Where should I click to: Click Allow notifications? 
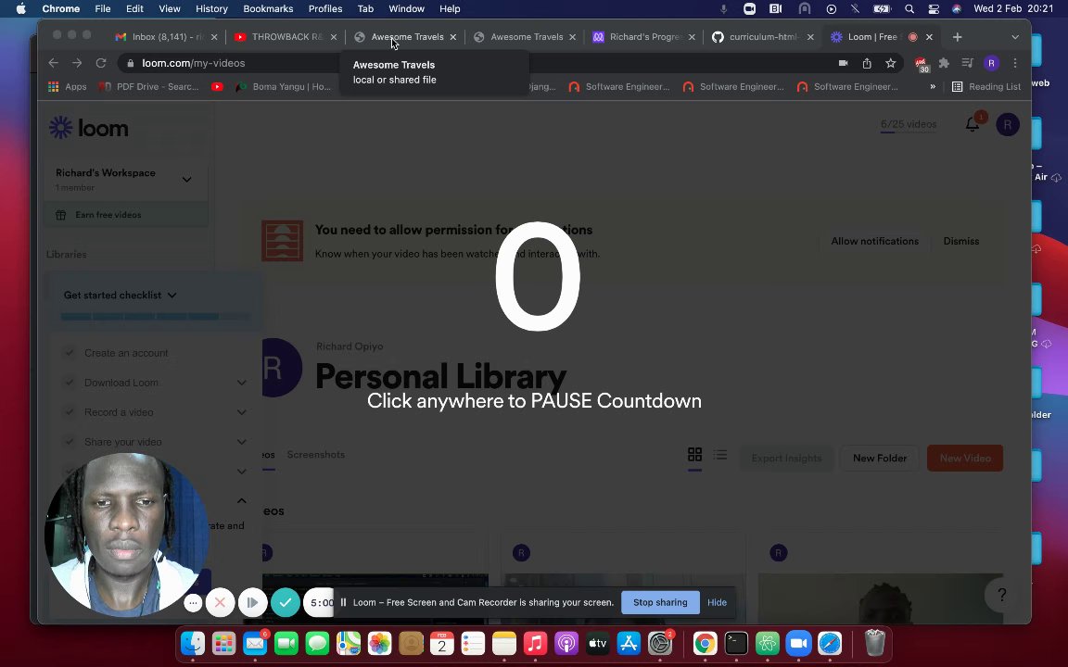(x=874, y=241)
